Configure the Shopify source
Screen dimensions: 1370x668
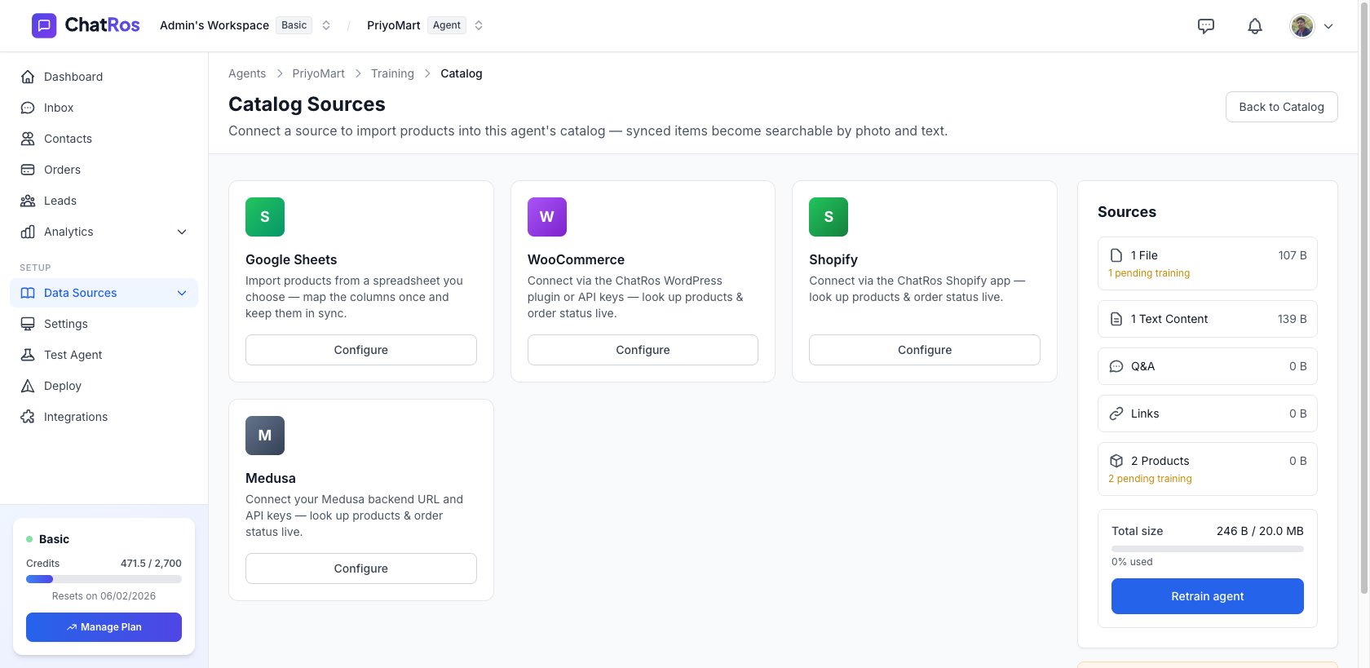(925, 350)
